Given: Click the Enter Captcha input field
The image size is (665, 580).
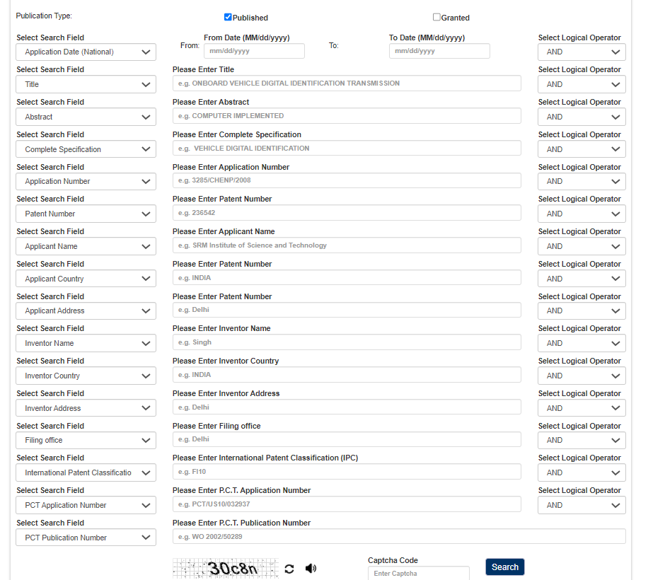Looking at the screenshot, I should [419, 573].
